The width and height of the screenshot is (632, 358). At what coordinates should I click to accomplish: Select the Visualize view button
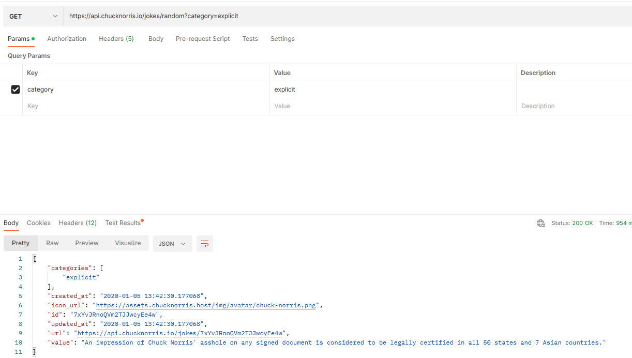[x=128, y=243]
